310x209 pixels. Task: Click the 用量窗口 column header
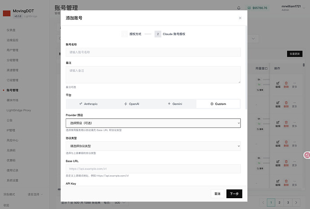point(261,68)
